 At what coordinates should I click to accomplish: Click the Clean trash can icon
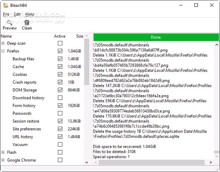pyautogui.click(x=27, y=23)
